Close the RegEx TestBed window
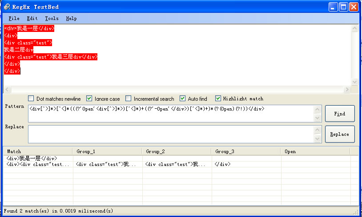The width and height of the screenshot is (362, 217). click(354, 7)
